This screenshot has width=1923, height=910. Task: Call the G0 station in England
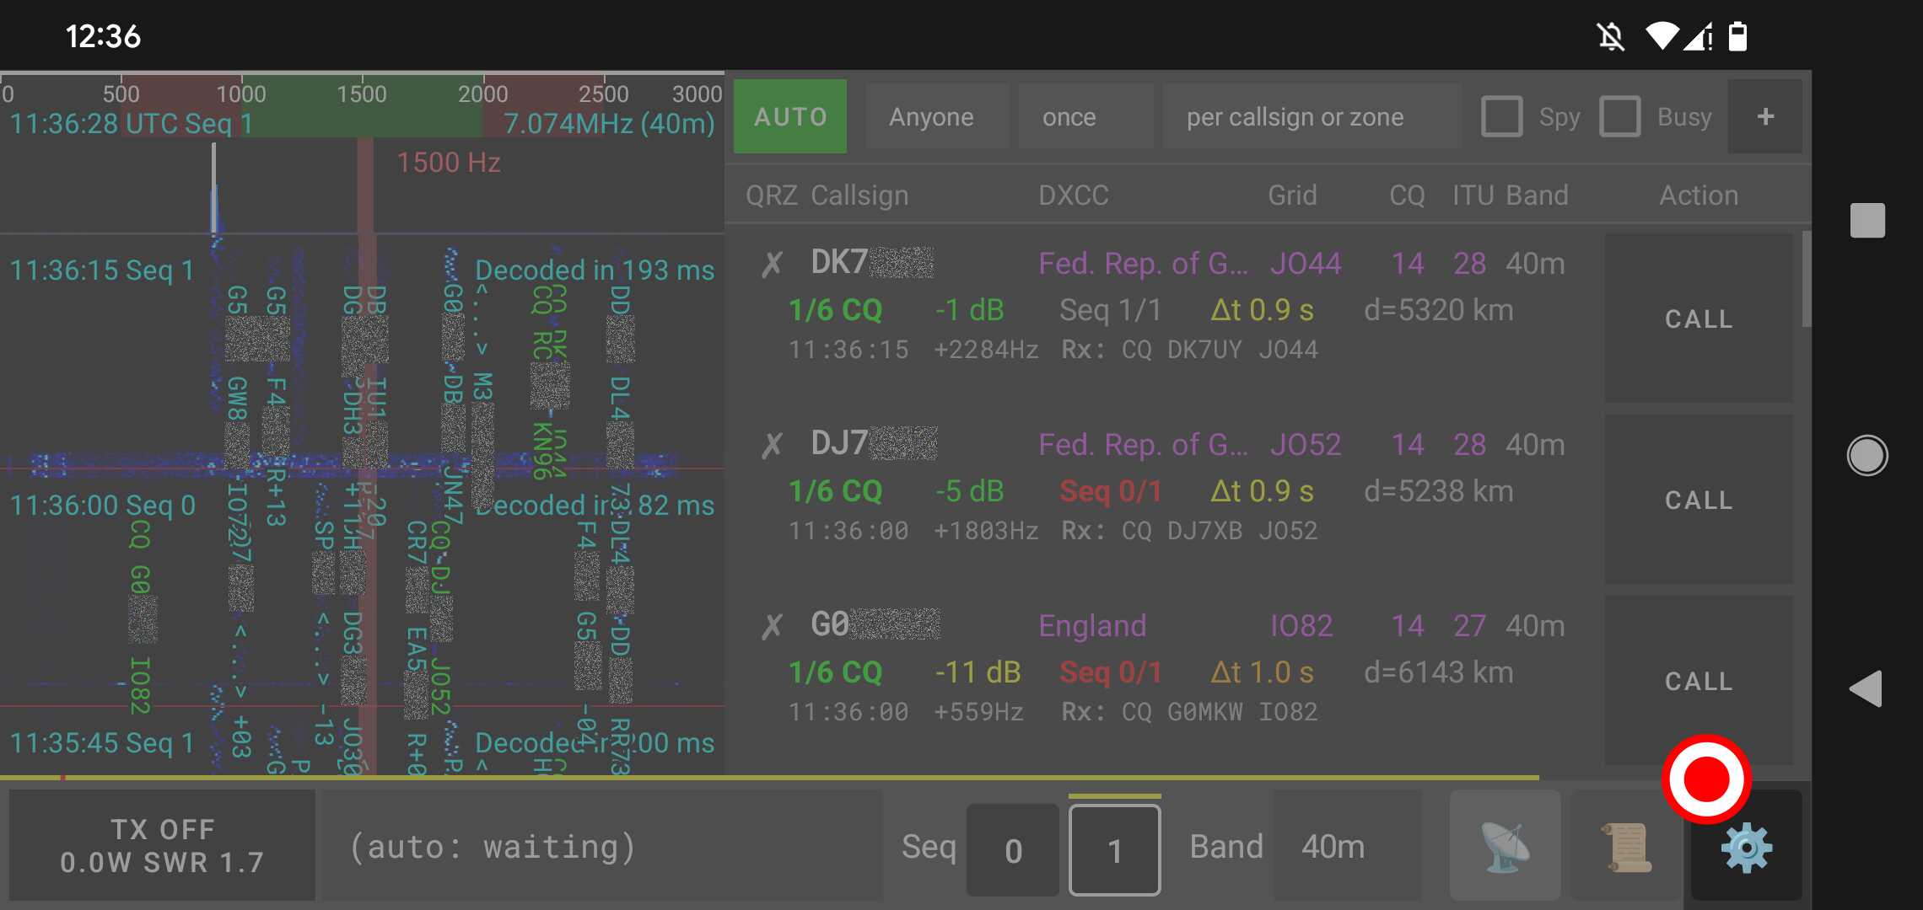[1698, 681]
